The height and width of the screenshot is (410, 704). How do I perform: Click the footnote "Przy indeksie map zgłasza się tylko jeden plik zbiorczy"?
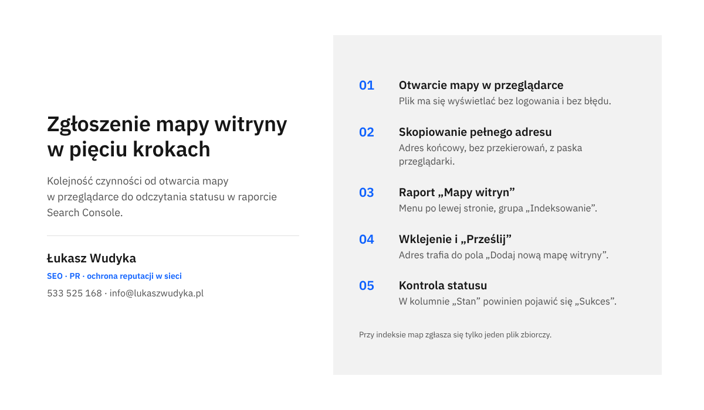pos(455,335)
